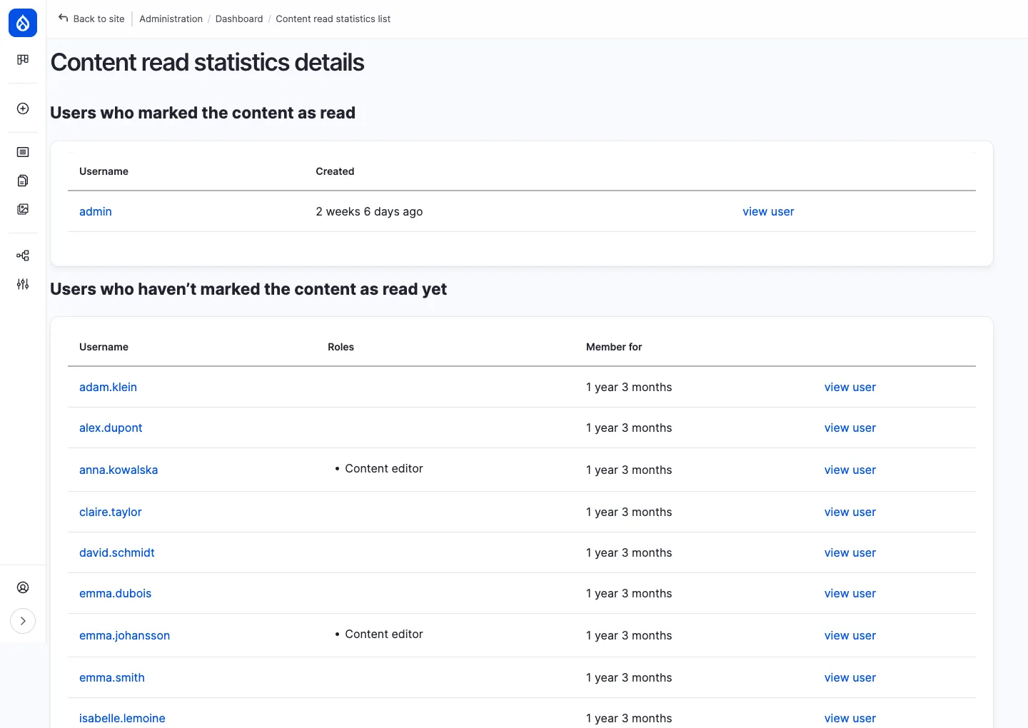Viewport: 1028px width, 728px height.
Task: Open anna.kowalska username link
Action: click(x=119, y=470)
